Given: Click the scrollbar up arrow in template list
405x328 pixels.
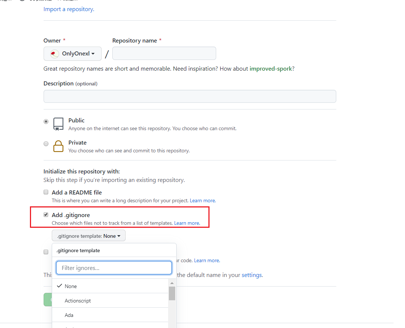Looking at the screenshot, I should click(x=172, y=283).
